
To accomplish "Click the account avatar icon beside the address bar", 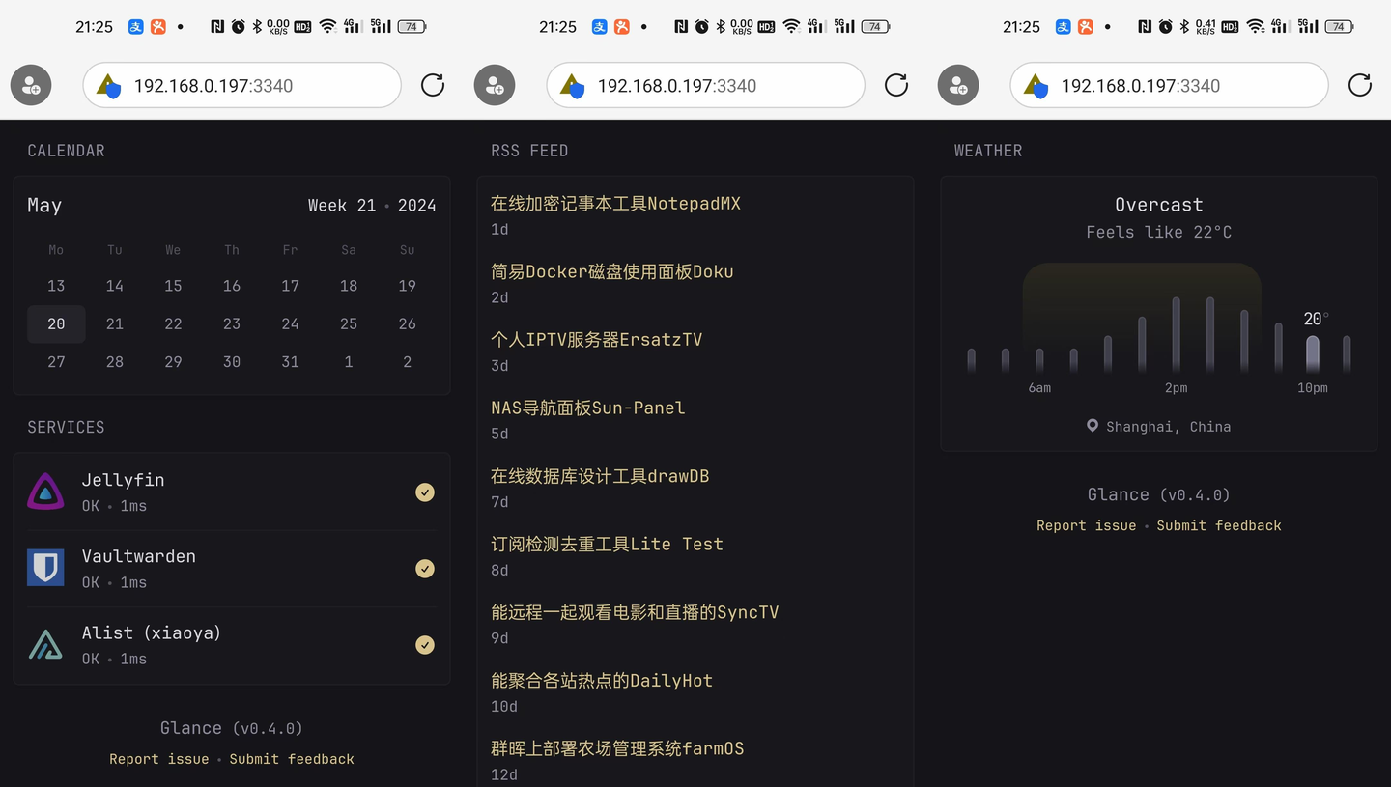I will click(x=30, y=85).
